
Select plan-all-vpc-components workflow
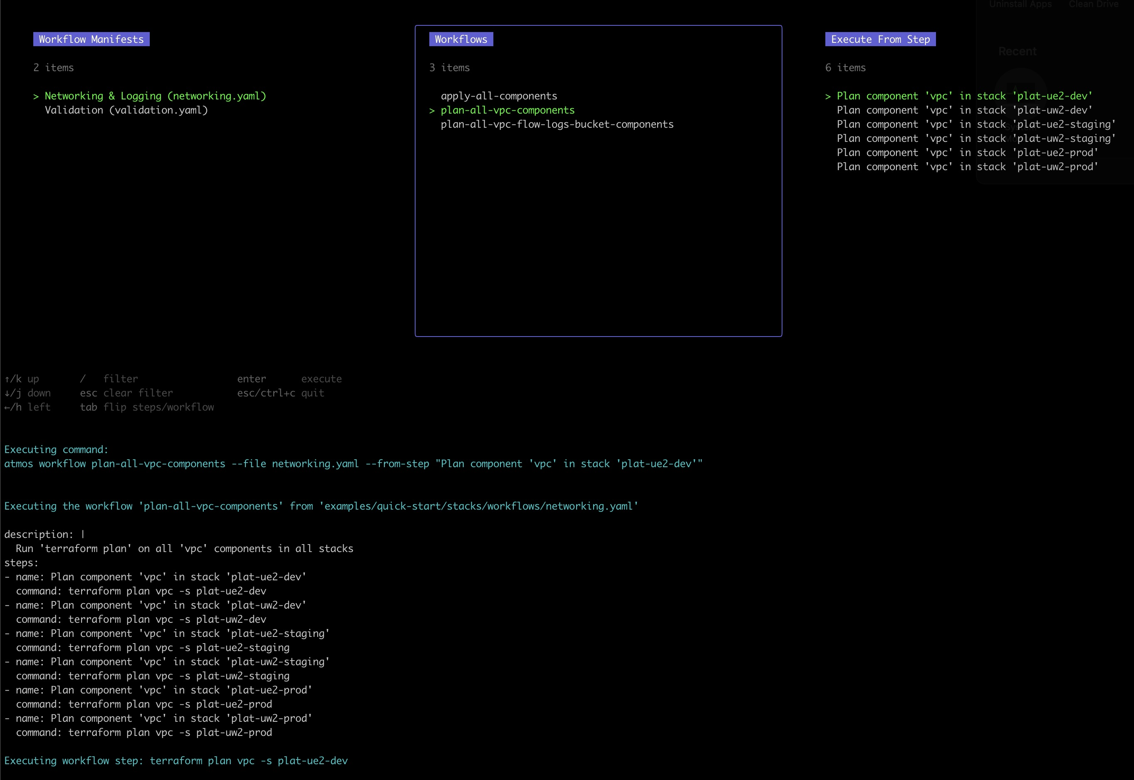(507, 110)
